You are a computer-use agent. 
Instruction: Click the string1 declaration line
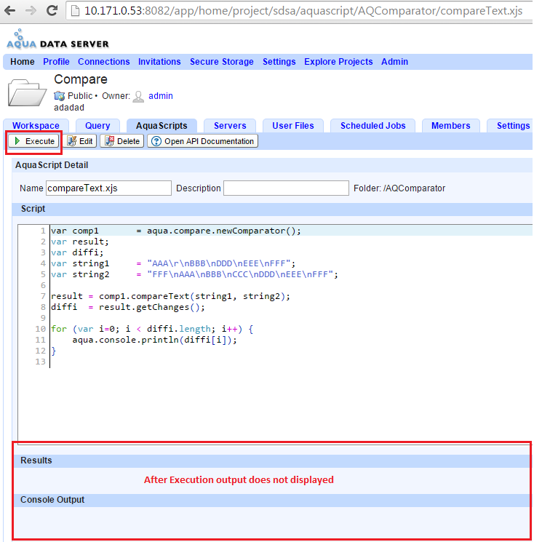pyautogui.click(x=173, y=263)
